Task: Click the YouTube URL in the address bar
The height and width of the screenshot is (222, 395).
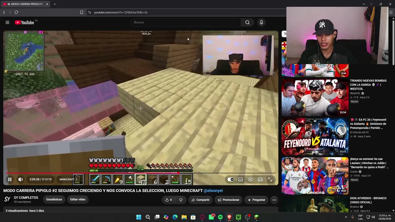Action: [121, 12]
